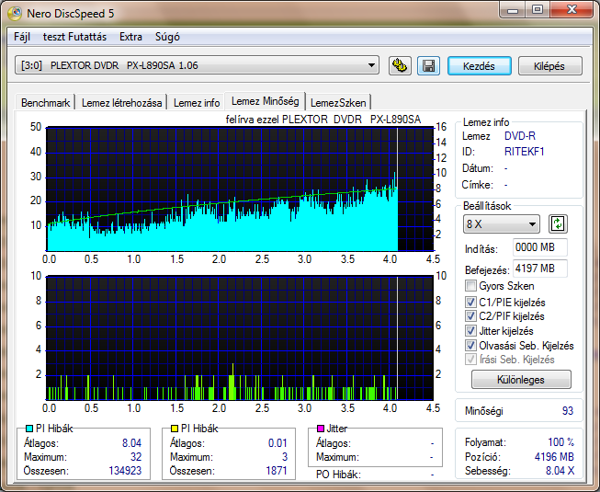Toggle the Gyors Szken checkbox
Image resolution: width=600 pixels, height=492 pixels.
point(470,286)
